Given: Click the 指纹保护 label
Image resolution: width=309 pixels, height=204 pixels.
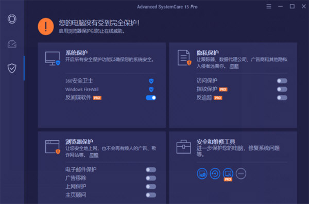Looking at the screenshot, I should click(x=207, y=89).
